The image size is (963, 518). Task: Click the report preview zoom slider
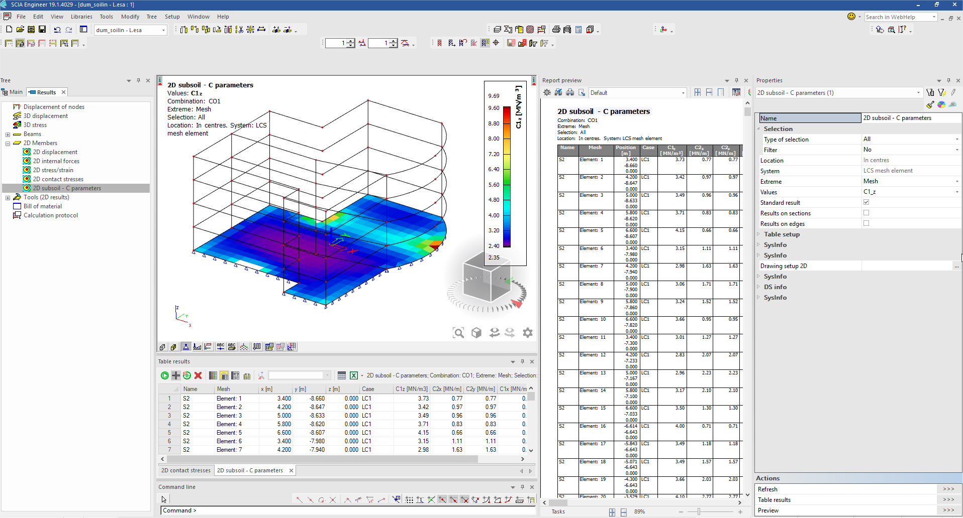click(699, 511)
